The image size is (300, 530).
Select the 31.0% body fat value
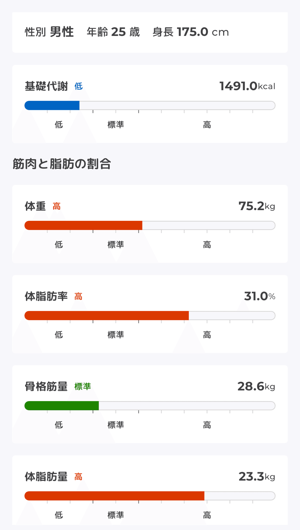tap(259, 296)
